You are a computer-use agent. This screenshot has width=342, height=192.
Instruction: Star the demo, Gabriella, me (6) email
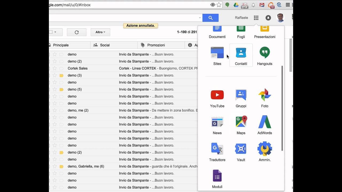(x=55, y=166)
